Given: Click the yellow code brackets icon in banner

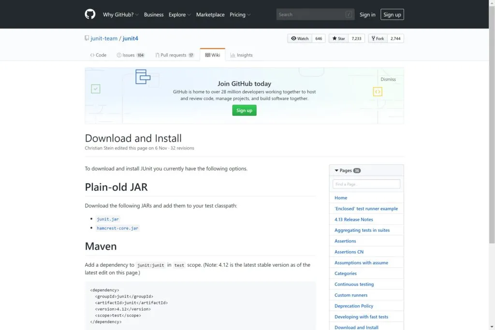Looking at the screenshot, I should pyautogui.click(x=378, y=91).
